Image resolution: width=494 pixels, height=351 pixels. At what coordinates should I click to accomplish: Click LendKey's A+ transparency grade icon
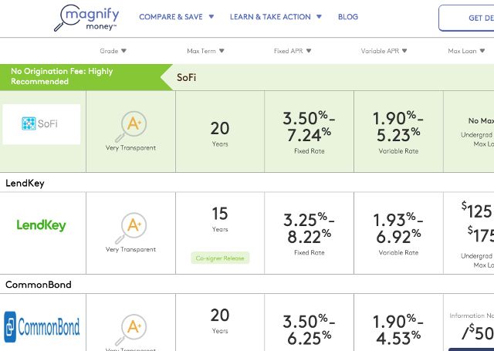(130, 225)
